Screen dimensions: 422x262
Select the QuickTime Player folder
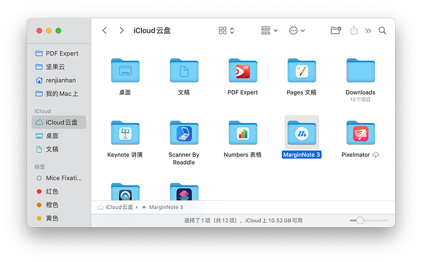click(125, 192)
